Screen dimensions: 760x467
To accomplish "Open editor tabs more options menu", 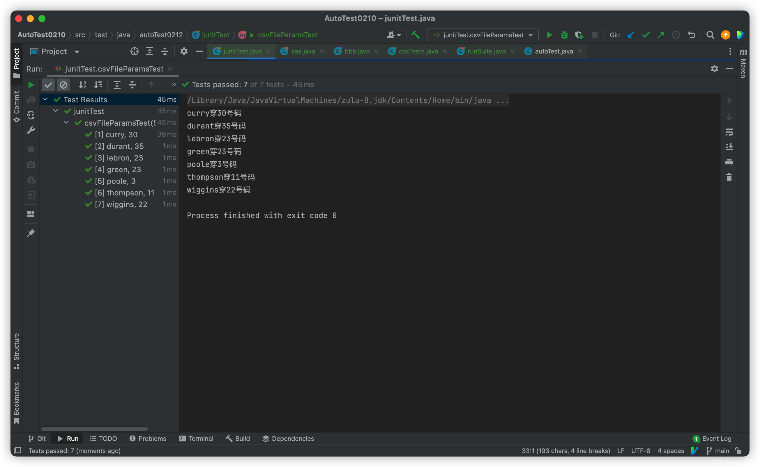I will pos(730,51).
